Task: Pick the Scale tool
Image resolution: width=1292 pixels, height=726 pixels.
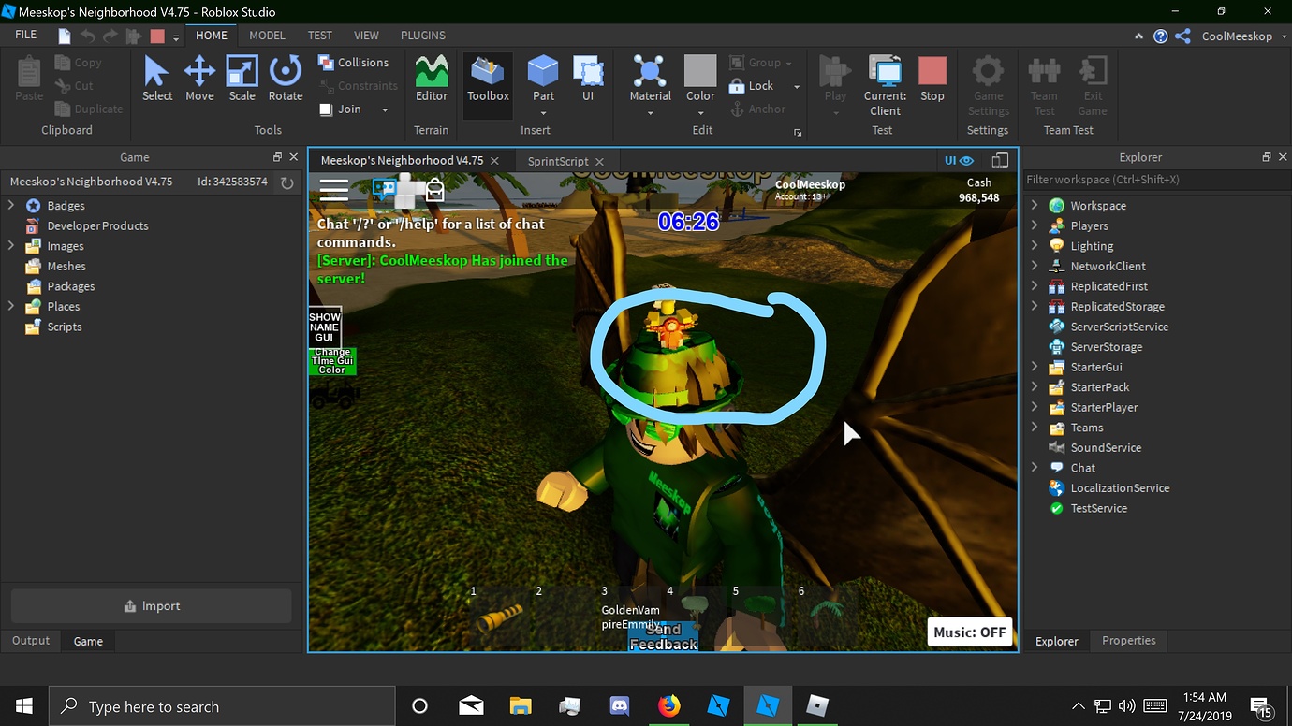Action: pyautogui.click(x=242, y=79)
